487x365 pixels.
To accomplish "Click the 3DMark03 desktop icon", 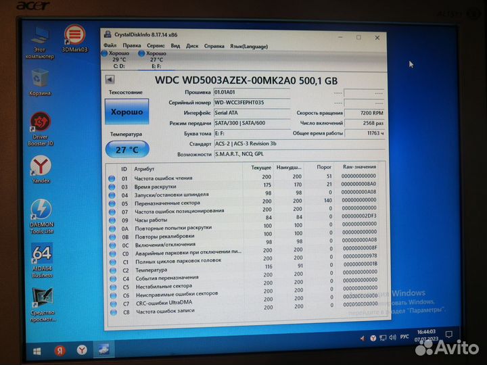I will pyautogui.click(x=74, y=39).
